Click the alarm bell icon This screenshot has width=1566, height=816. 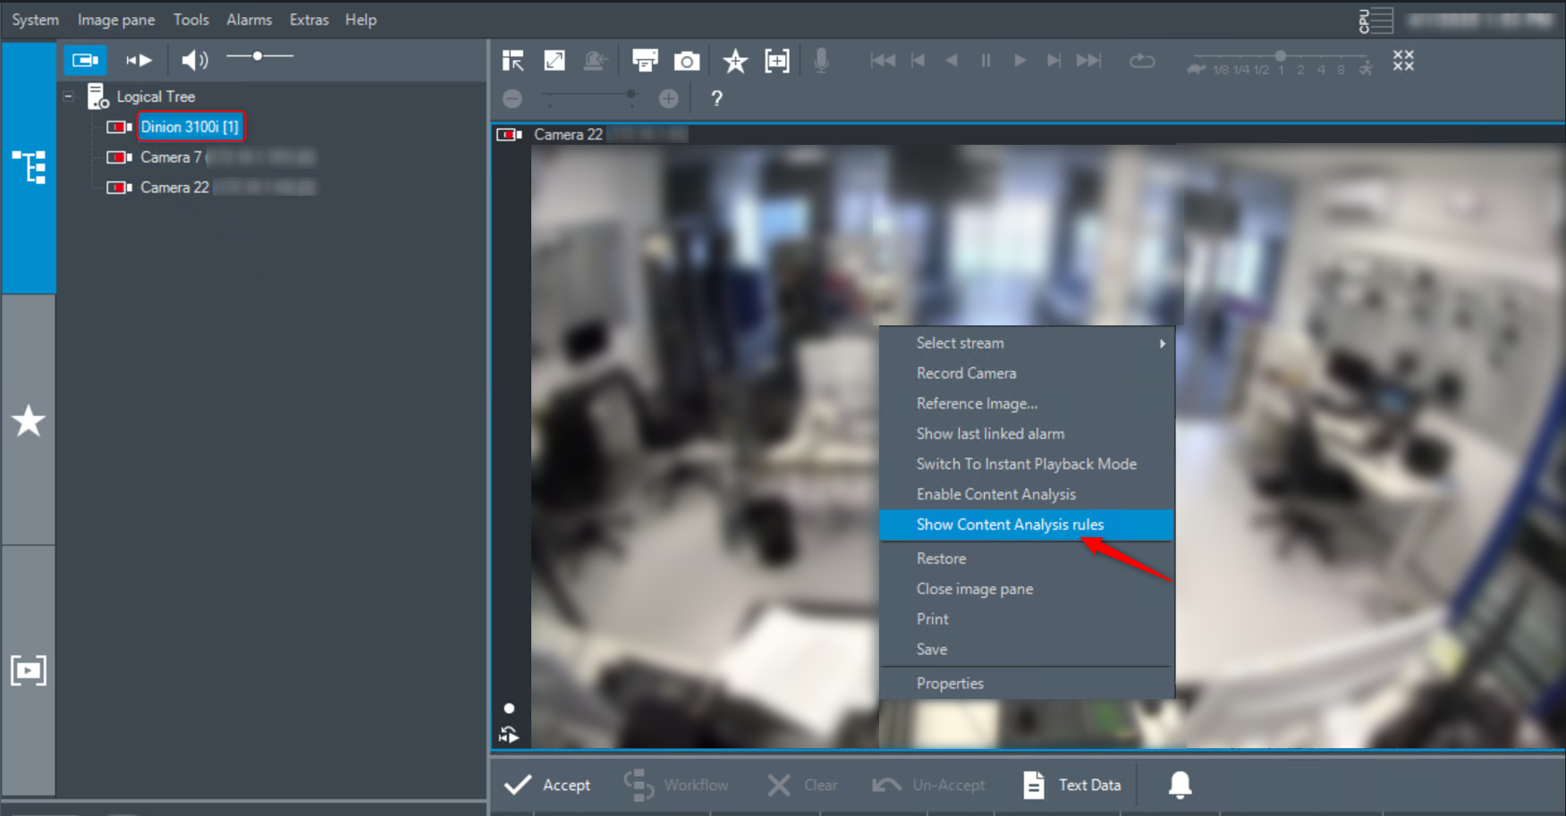(x=1180, y=785)
